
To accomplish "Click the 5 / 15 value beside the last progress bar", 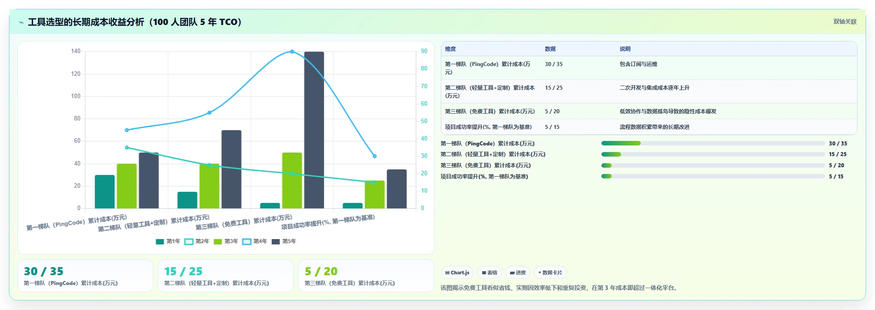I will click(x=836, y=177).
